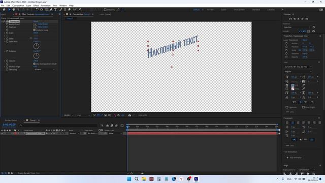This screenshot has height=183, width=325.
Task: Toggle the text Stroke checkbox
Action: (287, 89)
